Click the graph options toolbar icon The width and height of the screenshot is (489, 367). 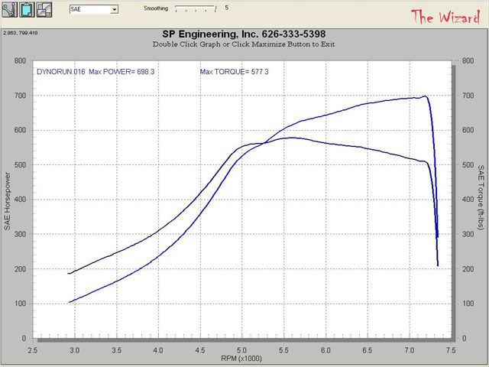point(44,9)
